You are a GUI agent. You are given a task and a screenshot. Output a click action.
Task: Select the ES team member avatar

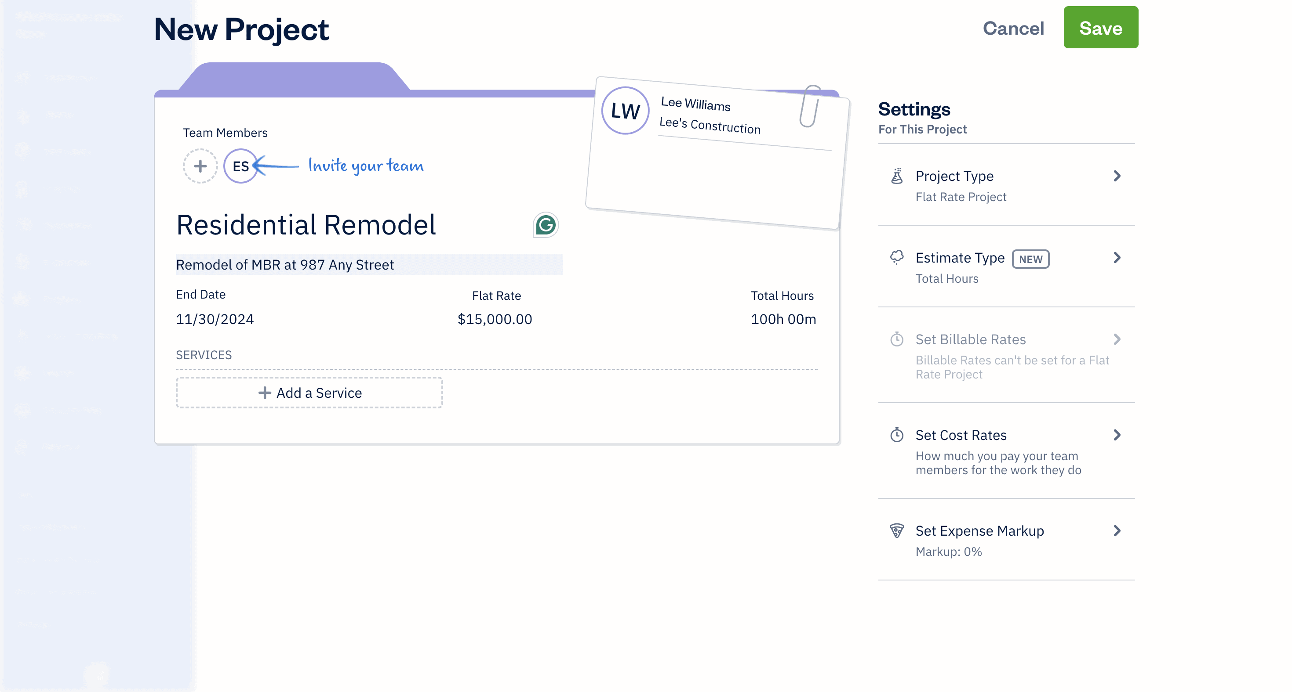coord(241,166)
